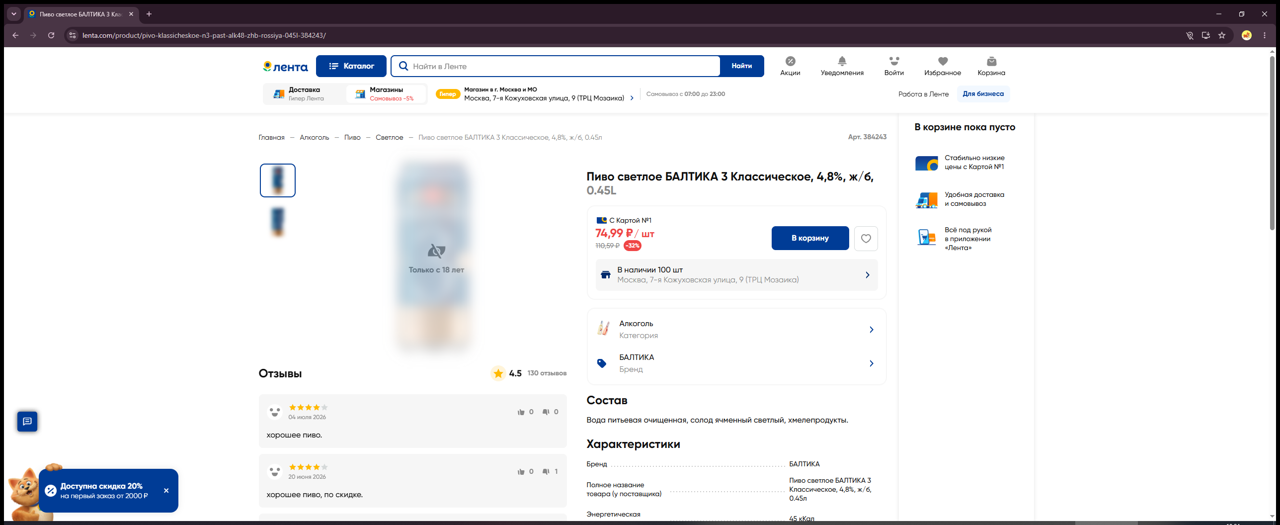This screenshot has height=525, width=1280.
Task: Select the first product thumbnail
Action: coord(278,180)
